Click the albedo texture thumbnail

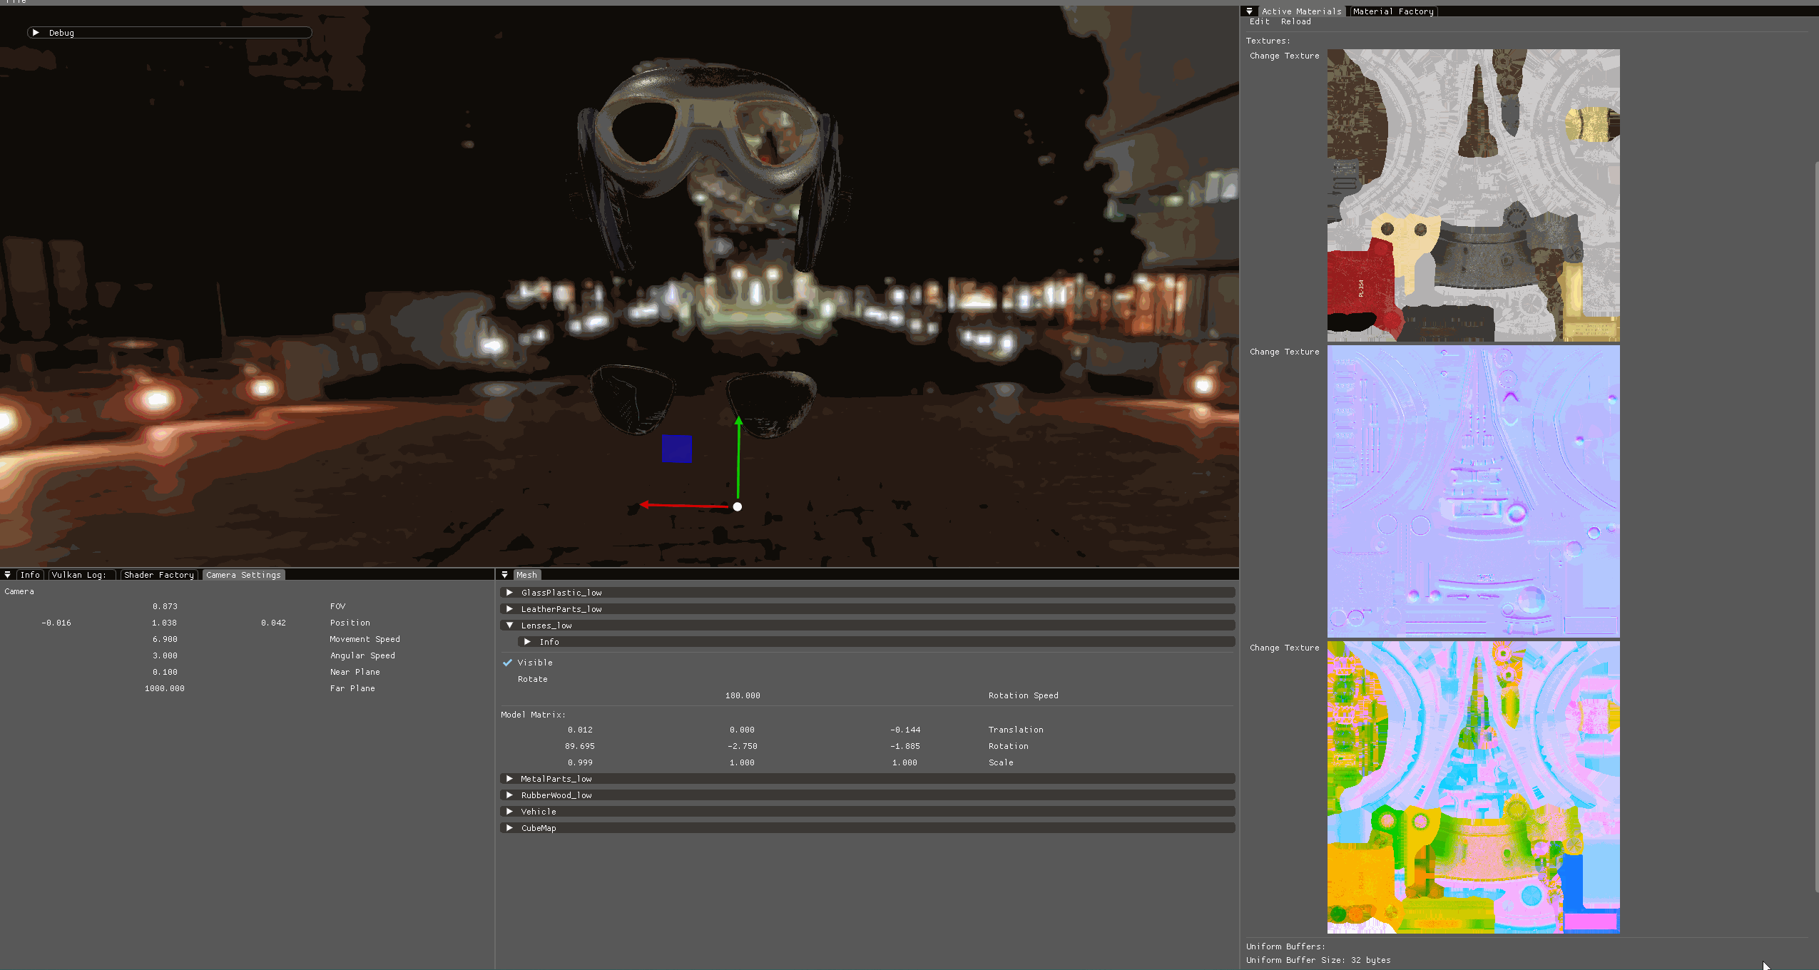[x=1473, y=195]
